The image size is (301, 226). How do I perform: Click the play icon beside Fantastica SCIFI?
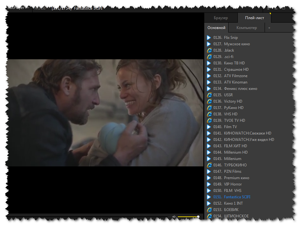point(209,197)
